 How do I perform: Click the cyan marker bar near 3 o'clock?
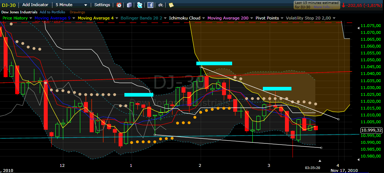pos(277,89)
